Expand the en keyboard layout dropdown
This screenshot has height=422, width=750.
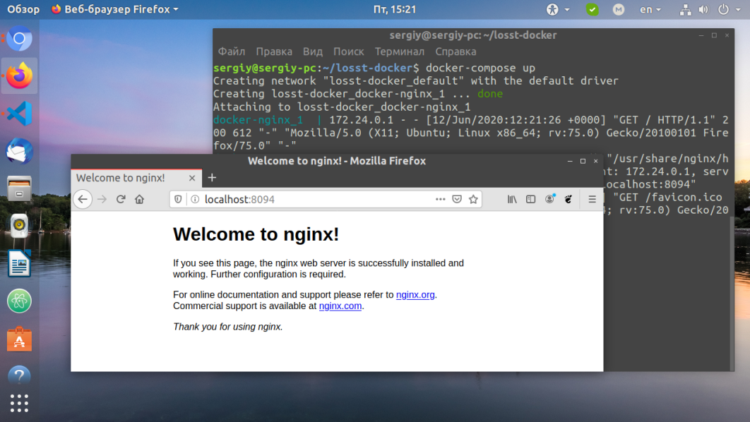click(x=650, y=10)
